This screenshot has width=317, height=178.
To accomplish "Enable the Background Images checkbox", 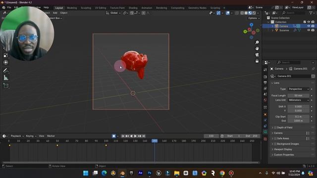I will point(275,144).
